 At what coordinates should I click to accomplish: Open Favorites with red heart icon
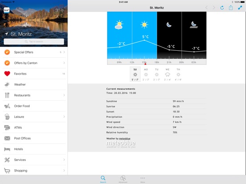(34, 74)
